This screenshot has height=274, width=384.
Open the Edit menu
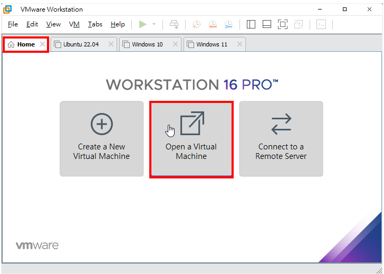tap(32, 24)
